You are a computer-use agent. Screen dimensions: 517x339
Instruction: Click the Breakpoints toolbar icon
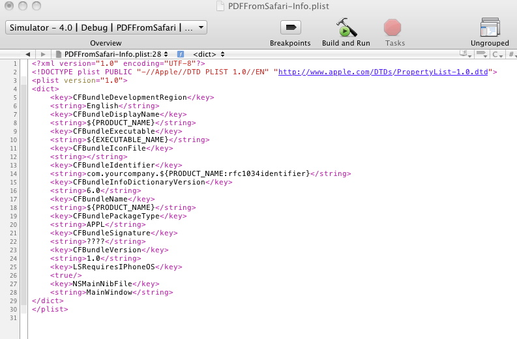tap(290, 28)
